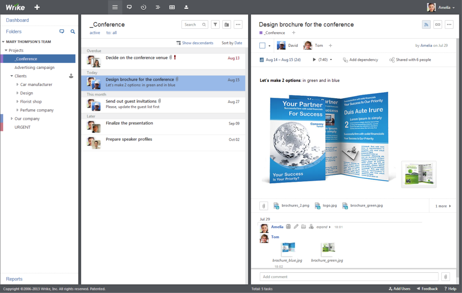Image resolution: width=462 pixels, height=293 pixels.
Task: Check the task completion checkbox
Action: click(263, 45)
